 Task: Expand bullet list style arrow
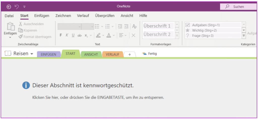coord(102,26)
